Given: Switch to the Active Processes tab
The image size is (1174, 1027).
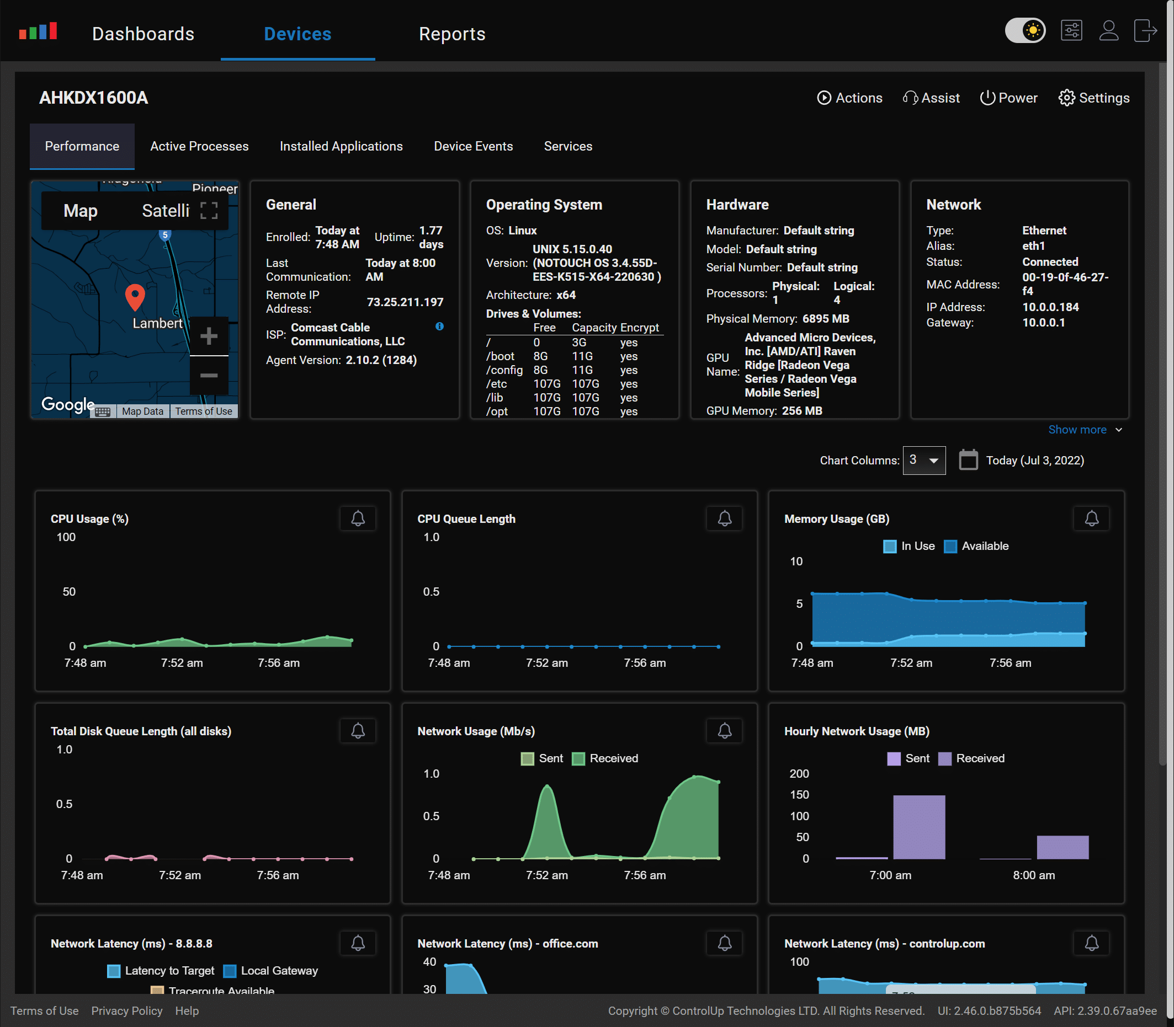Looking at the screenshot, I should (x=199, y=146).
